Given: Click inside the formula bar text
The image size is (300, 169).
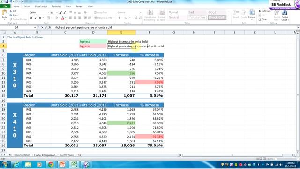Looking at the screenshot, I should click(x=83, y=27).
